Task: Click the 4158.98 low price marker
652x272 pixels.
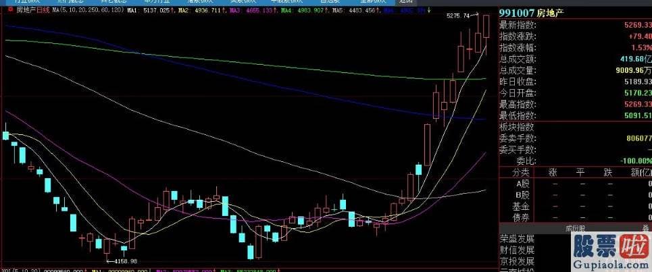Action: [x=126, y=261]
